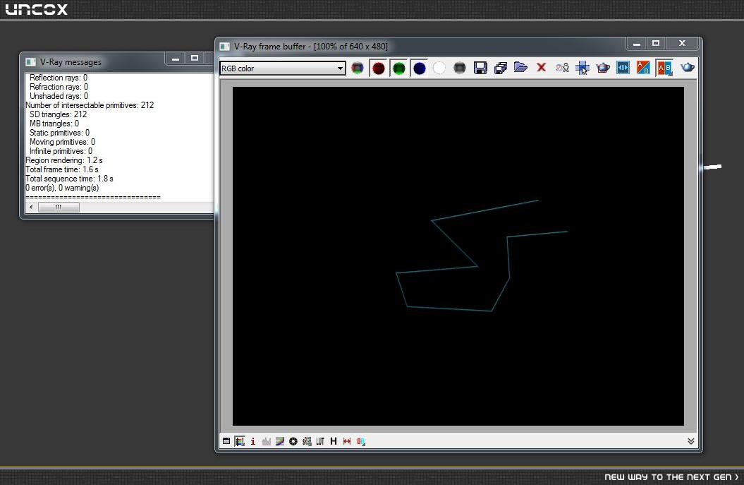Screen dimensions: 744x485
Task: Switch to alpha channel white circle
Action: point(439,68)
